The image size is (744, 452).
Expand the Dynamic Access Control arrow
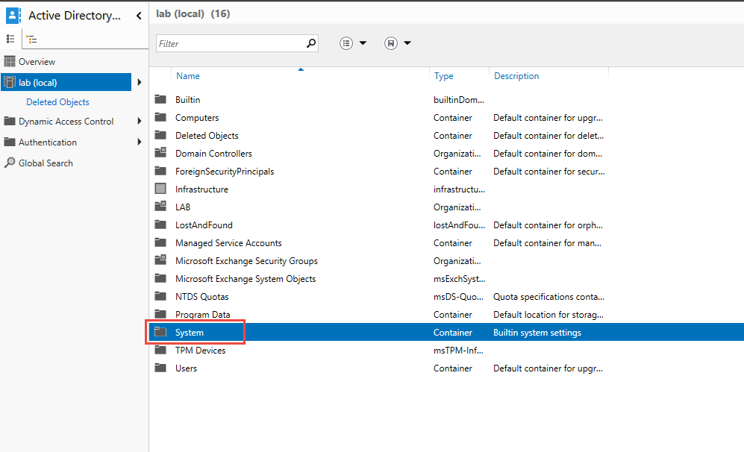140,121
